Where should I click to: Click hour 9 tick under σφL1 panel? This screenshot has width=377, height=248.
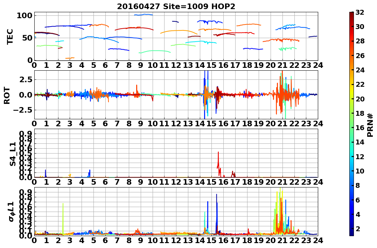click(x=141, y=240)
